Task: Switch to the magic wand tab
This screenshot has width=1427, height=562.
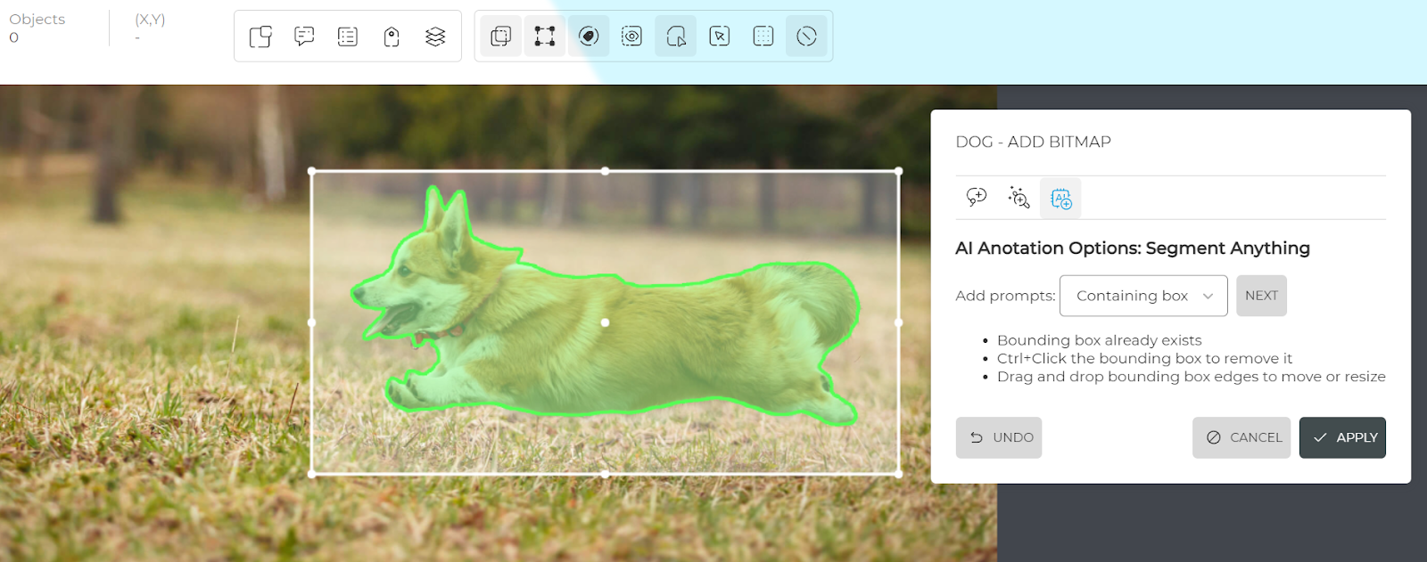Action: [x=1019, y=198]
